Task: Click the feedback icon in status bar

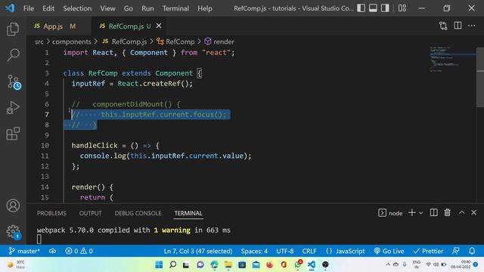Action: (455, 251)
